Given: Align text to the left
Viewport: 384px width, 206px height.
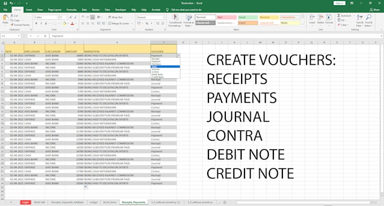Looking at the screenshot, I should [x=83, y=24].
